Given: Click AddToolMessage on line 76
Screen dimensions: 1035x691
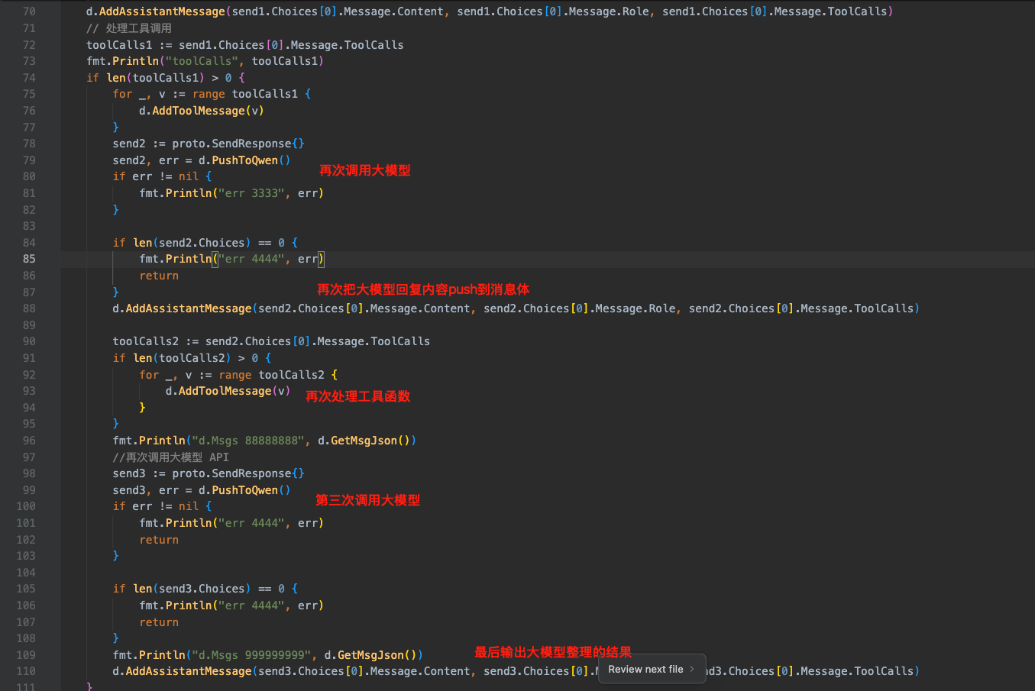Looking at the screenshot, I should click(199, 111).
